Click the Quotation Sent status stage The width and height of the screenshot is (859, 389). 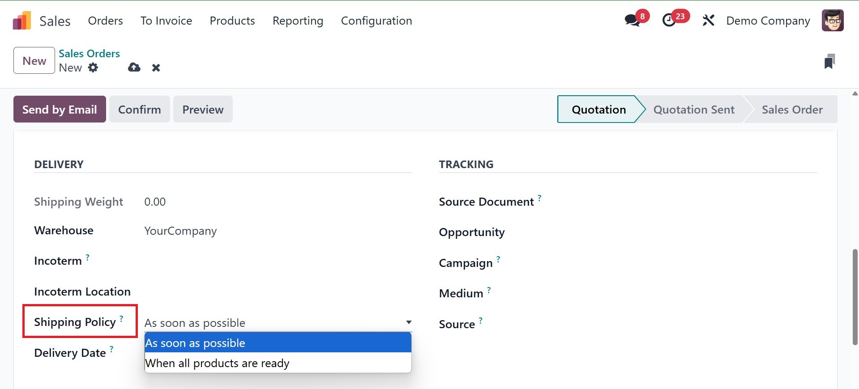pyautogui.click(x=693, y=110)
